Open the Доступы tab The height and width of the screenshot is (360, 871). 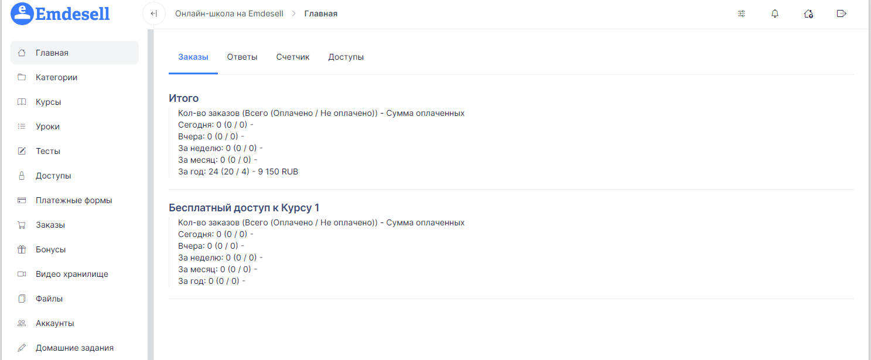[x=346, y=57]
